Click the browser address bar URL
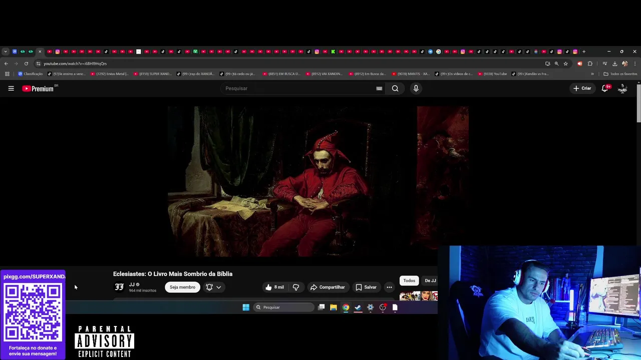 75,63
